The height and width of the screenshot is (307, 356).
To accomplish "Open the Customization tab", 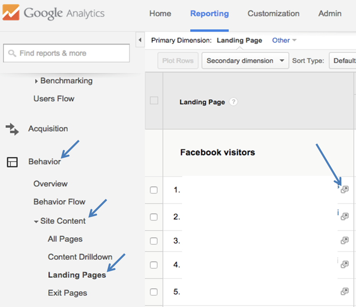I will [x=273, y=14].
